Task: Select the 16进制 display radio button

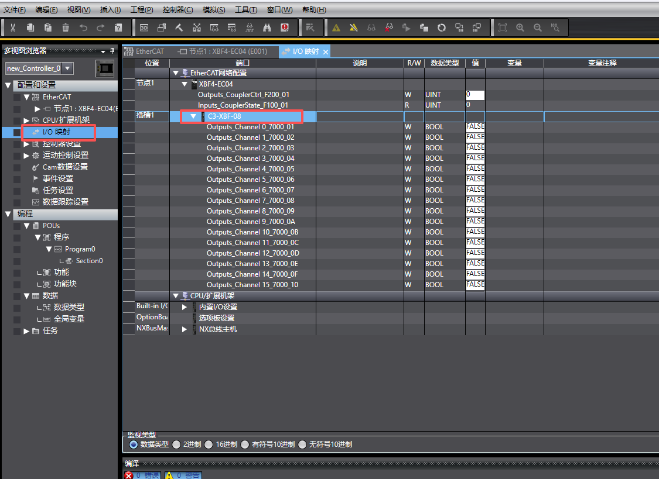Action: pyautogui.click(x=209, y=444)
